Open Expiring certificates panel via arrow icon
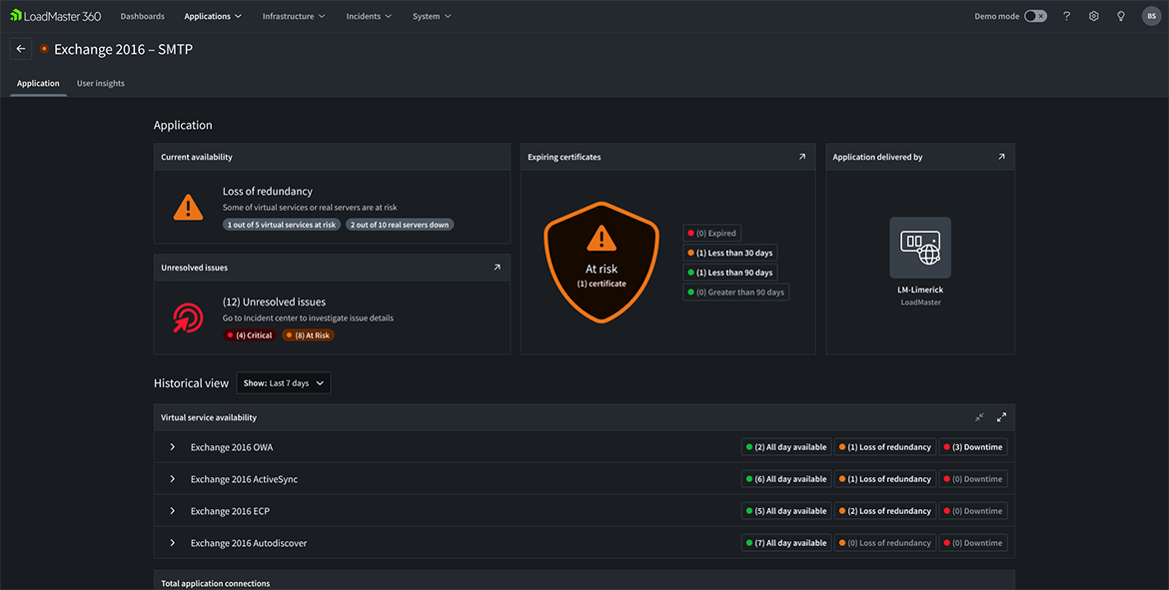The width and height of the screenshot is (1169, 590). [801, 157]
